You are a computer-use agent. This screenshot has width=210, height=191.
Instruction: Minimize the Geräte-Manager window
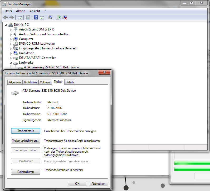click(x=184, y=3)
